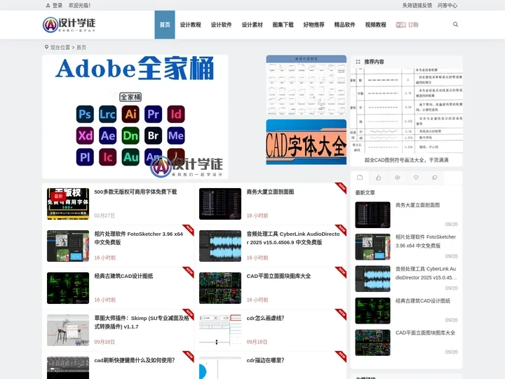Viewport: 505px width, 379px height.
Task: Open the 视频教程 menu item
Action: (375, 25)
